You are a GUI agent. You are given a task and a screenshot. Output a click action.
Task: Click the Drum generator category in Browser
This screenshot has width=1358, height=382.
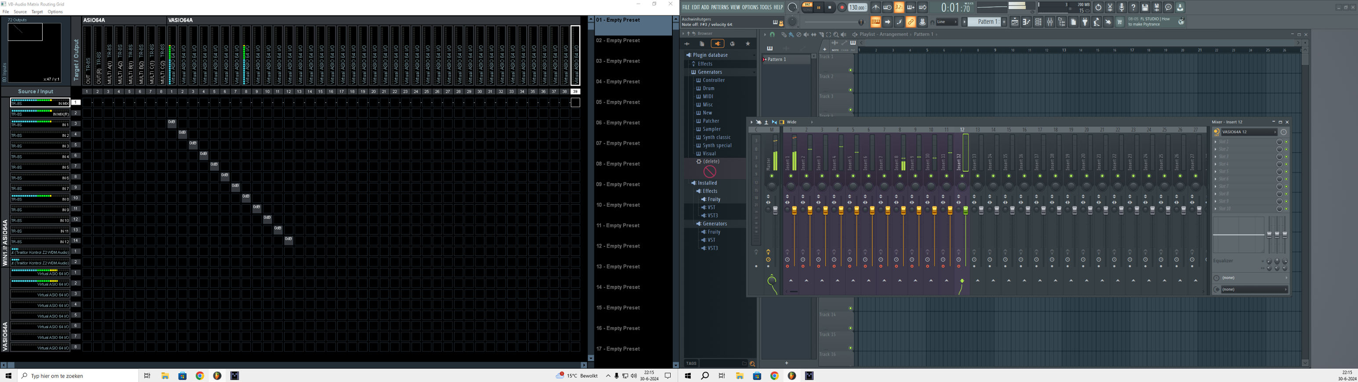pos(708,89)
